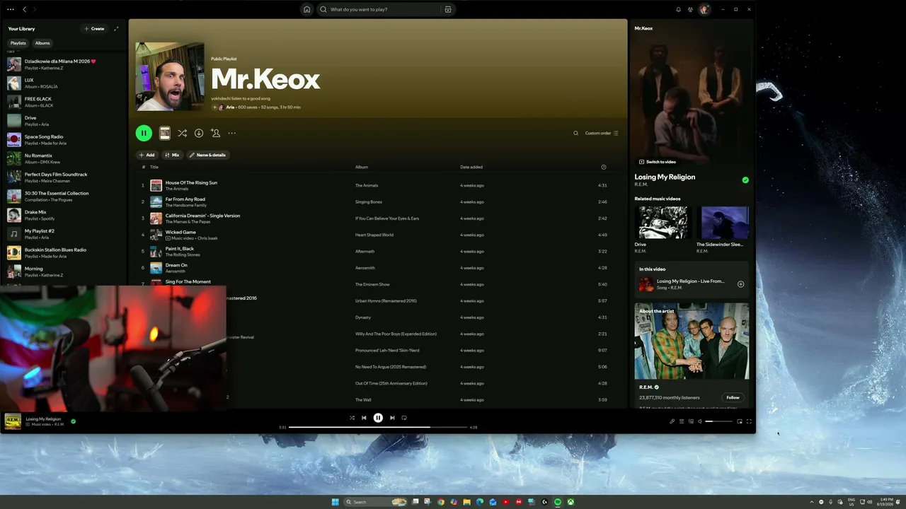Sort tracks by the duration clock icon
Screen dimensions: 906x509
click(x=604, y=167)
